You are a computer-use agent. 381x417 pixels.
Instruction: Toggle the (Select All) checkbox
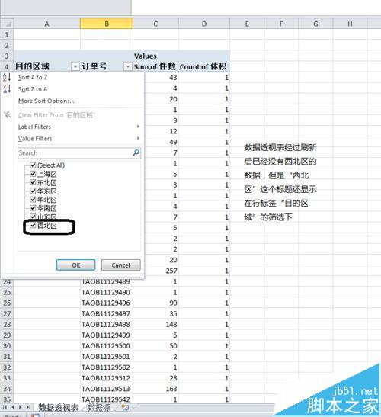coord(33,165)
